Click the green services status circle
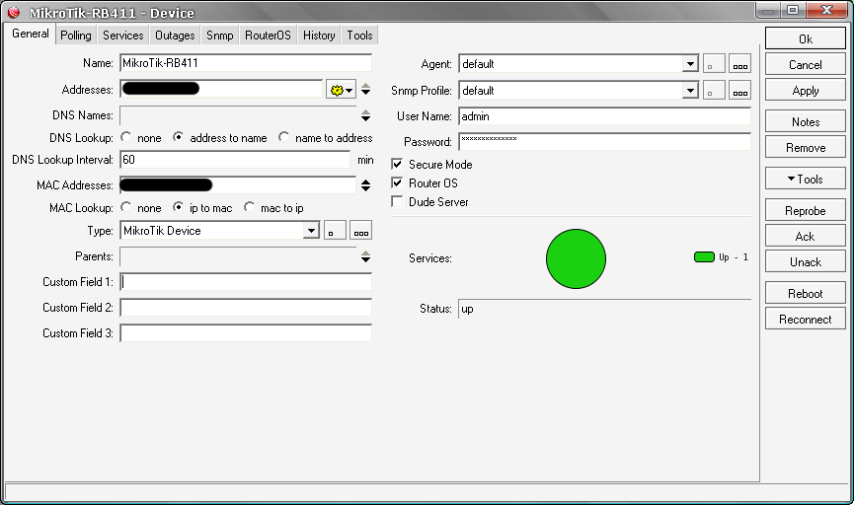Image resolution: width=854 pixels, height=505 pixels. [576, 259]
